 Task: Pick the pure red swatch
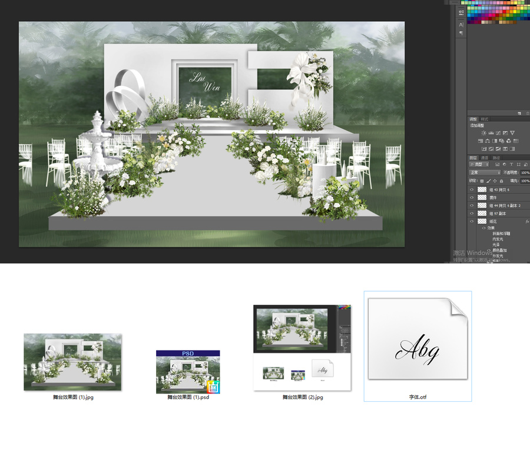point(505,11)
